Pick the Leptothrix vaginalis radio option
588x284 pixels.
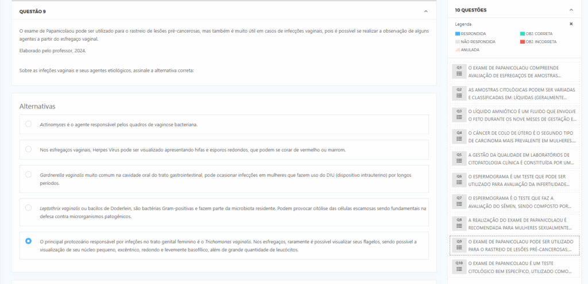28,208
